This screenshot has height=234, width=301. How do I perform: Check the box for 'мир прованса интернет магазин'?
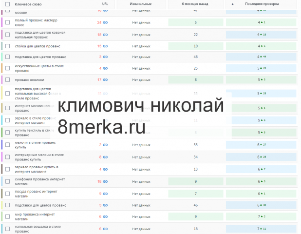point(7,216)
